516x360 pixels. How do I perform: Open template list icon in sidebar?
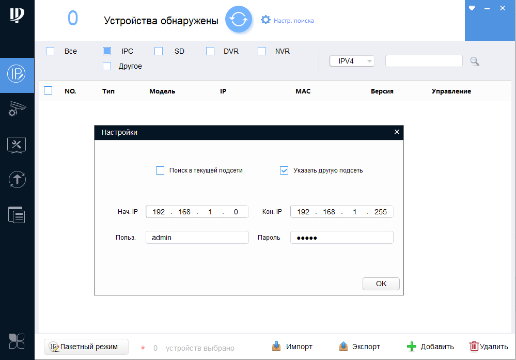tap(17, 214)
